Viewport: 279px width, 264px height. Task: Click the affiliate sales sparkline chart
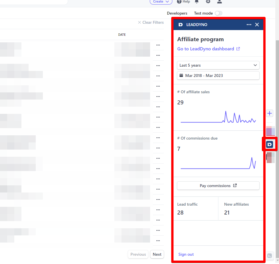click(218, 117)
